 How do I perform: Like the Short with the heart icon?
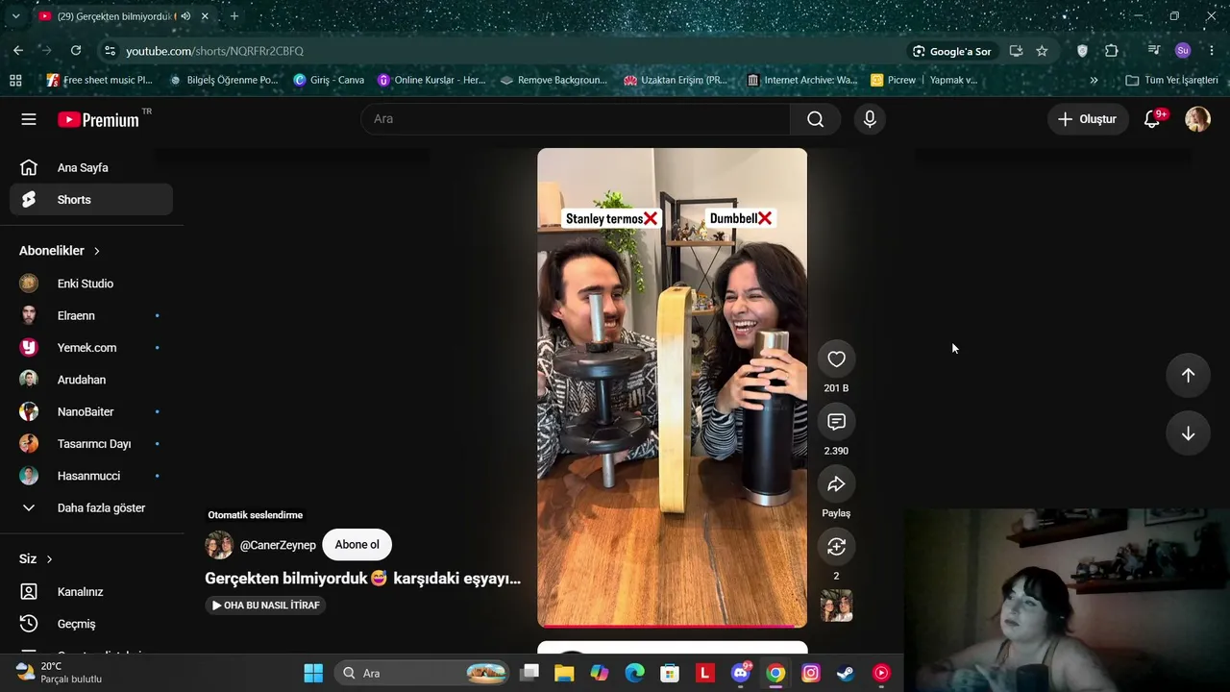click(x=836, y=358)
